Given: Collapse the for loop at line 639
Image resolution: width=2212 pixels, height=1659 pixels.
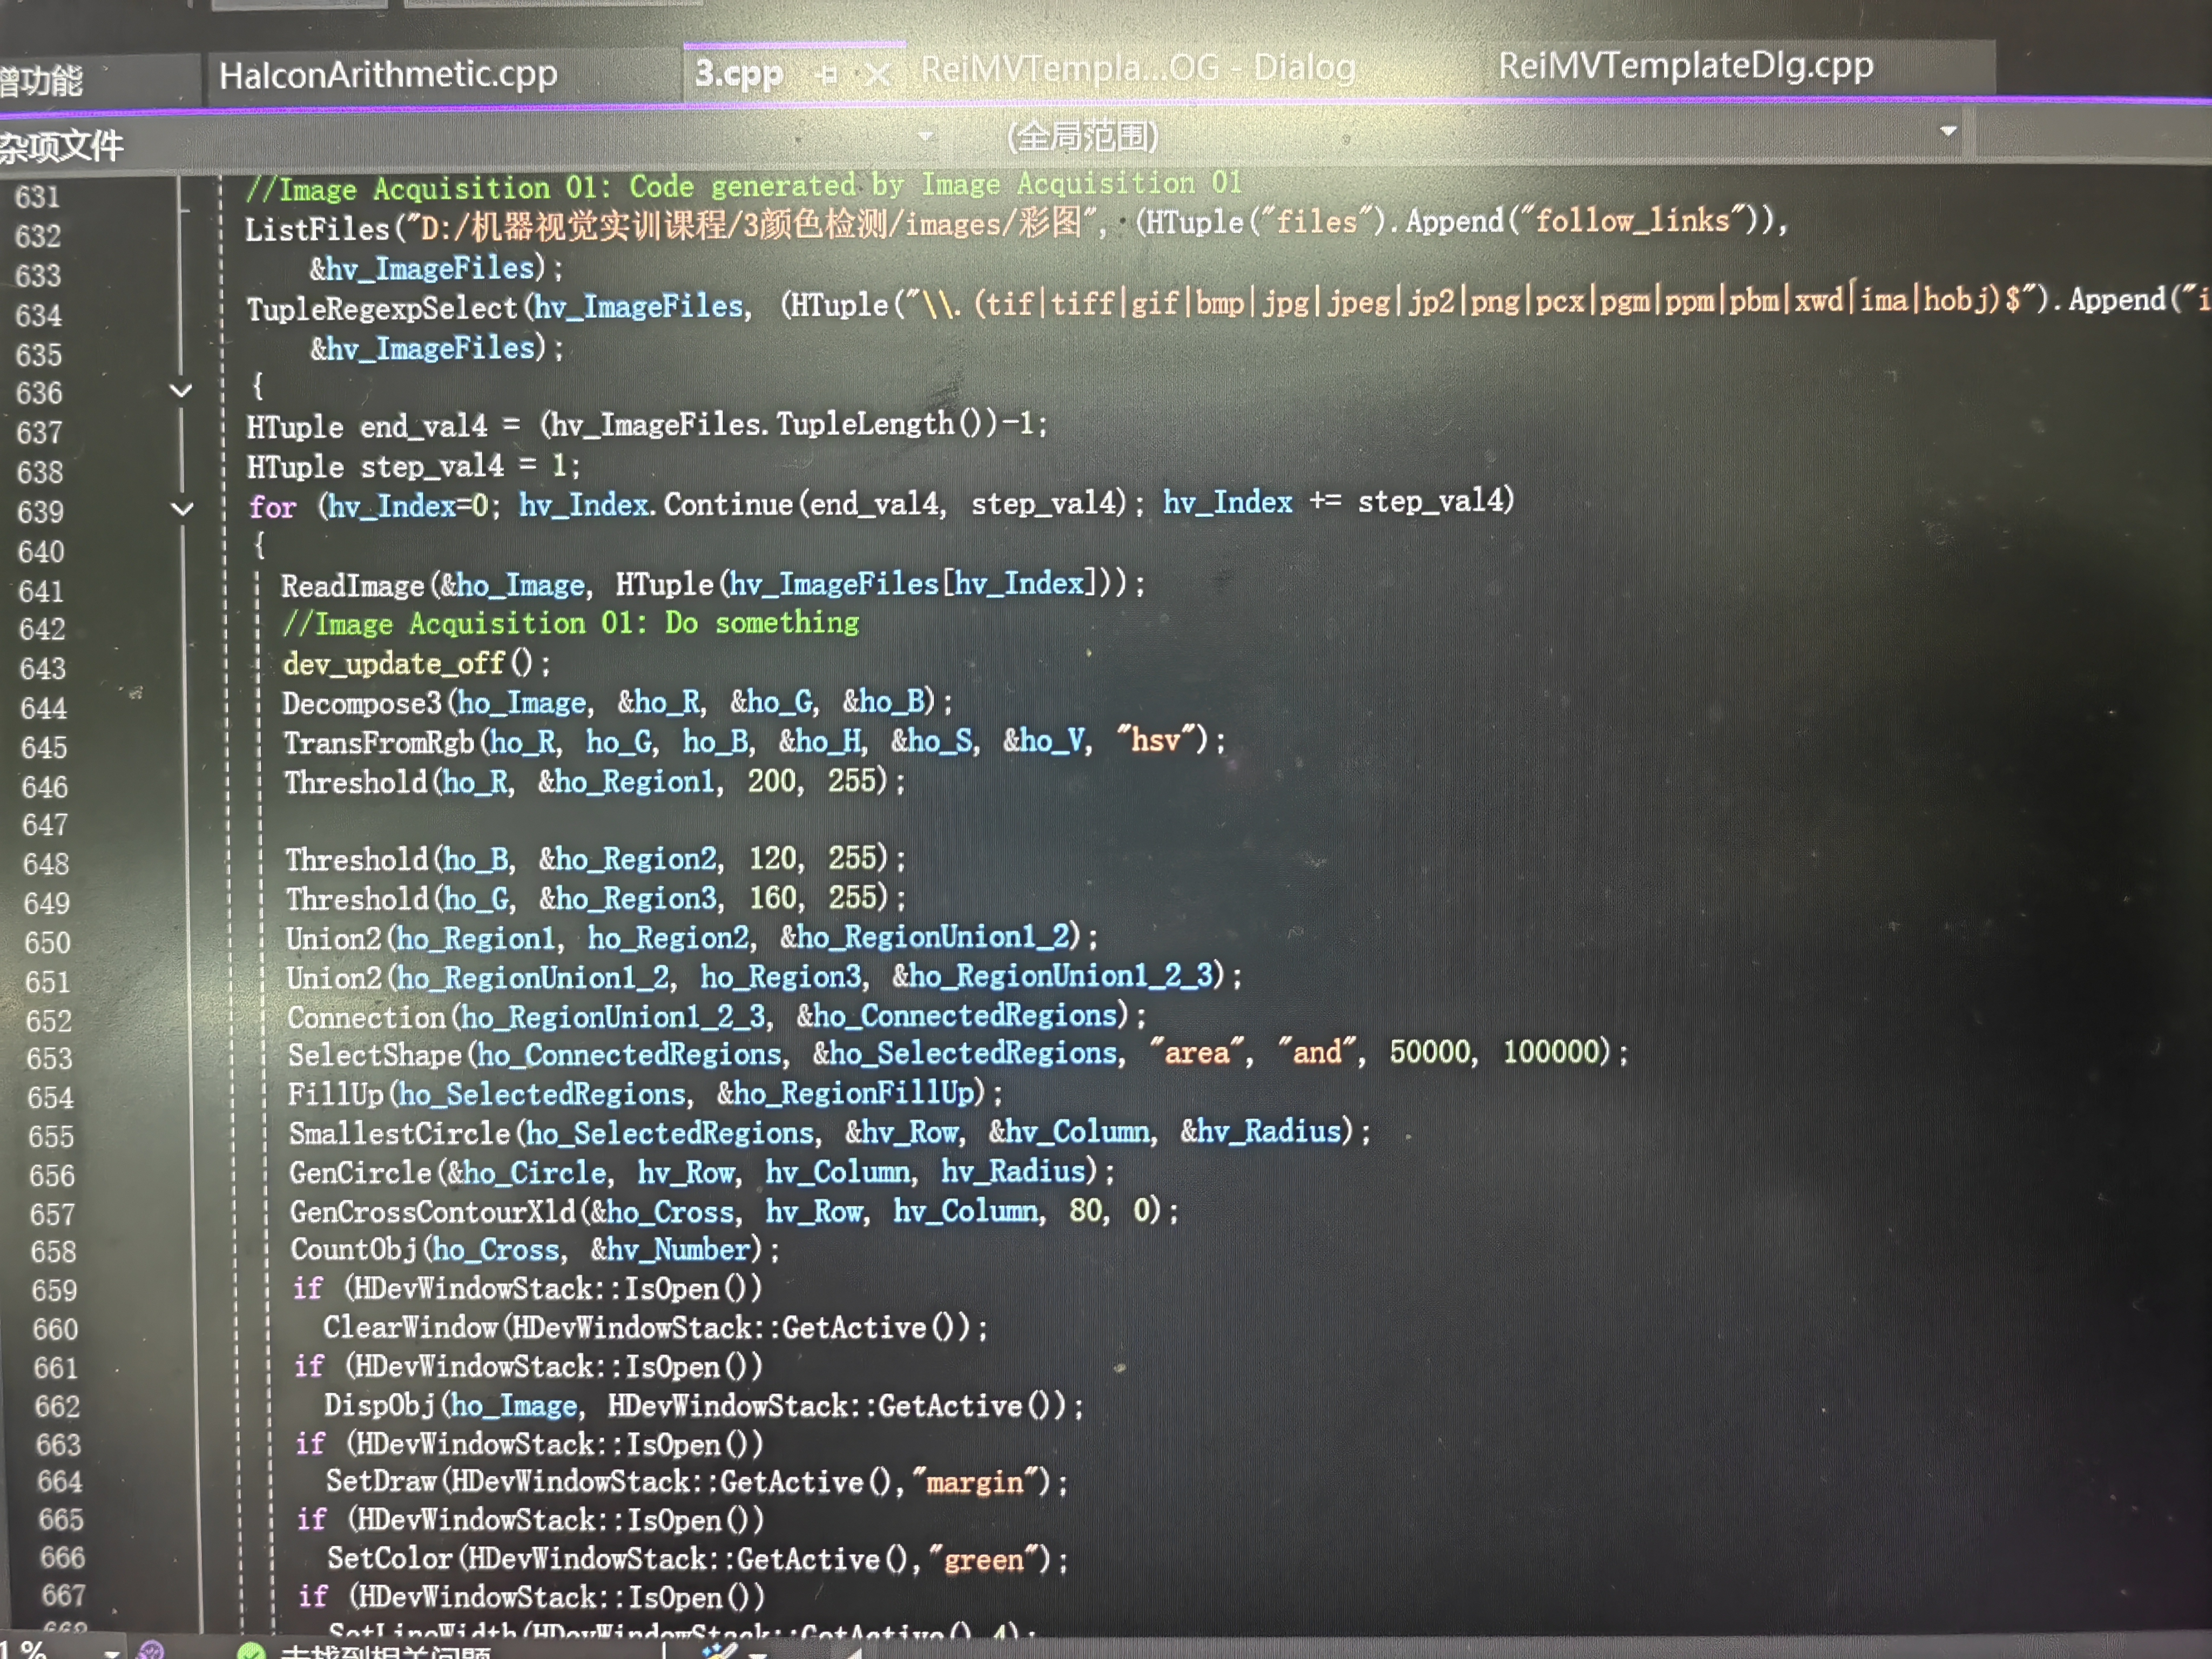Looking at the screenshot, I should [183, 508].
